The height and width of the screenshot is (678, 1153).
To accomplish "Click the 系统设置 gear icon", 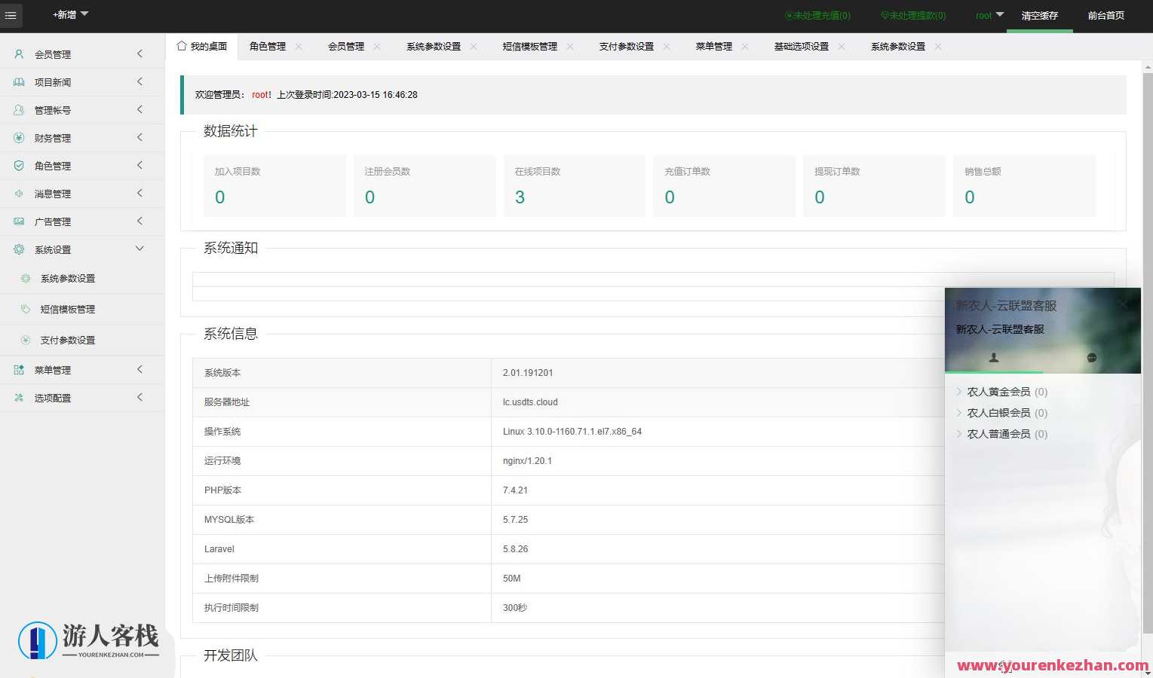I will coord(19,249).
